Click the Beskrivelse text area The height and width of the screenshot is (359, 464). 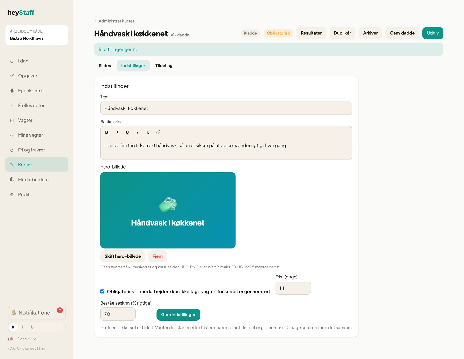(226, 149)
